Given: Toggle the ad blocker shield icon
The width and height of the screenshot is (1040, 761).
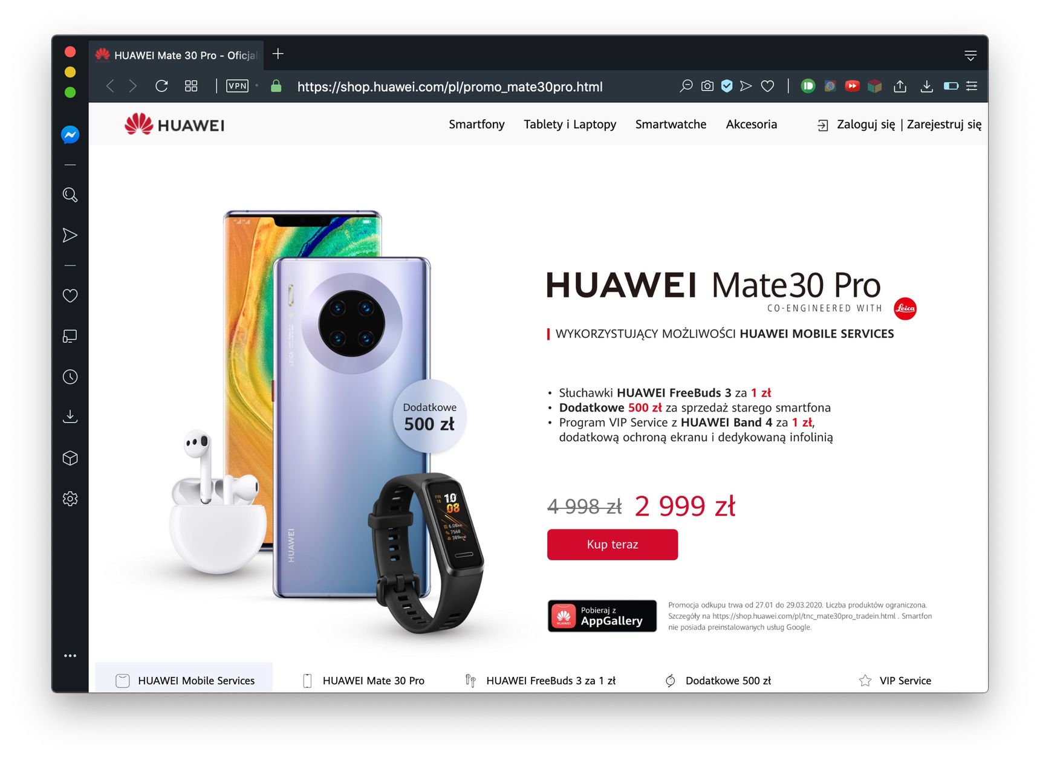Looking at the screenshot, I should coord(727,86).
